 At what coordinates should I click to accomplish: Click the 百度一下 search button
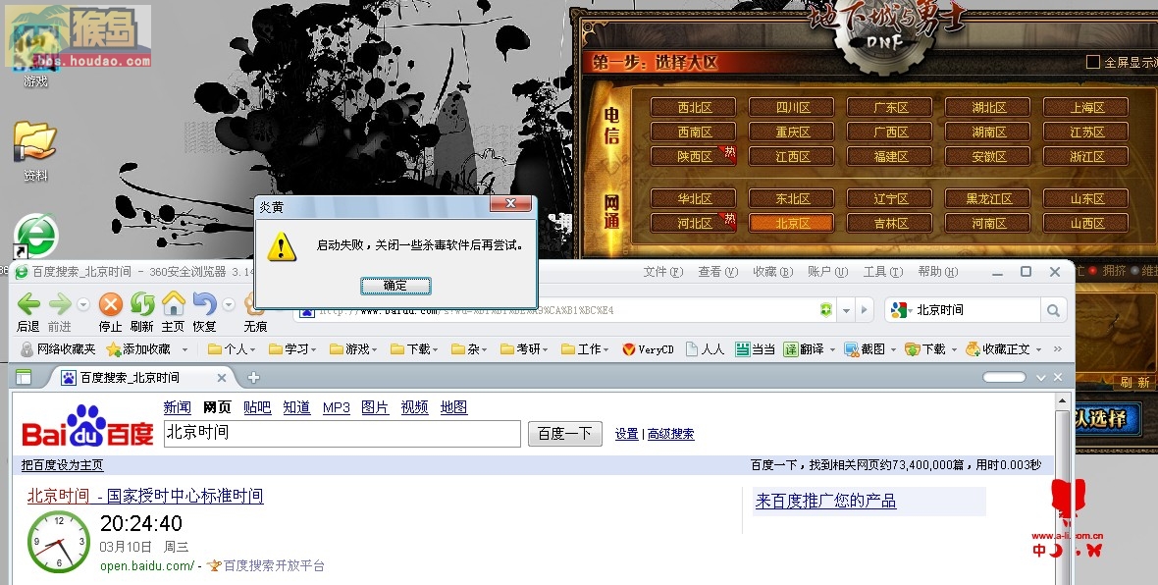point(565,434)
